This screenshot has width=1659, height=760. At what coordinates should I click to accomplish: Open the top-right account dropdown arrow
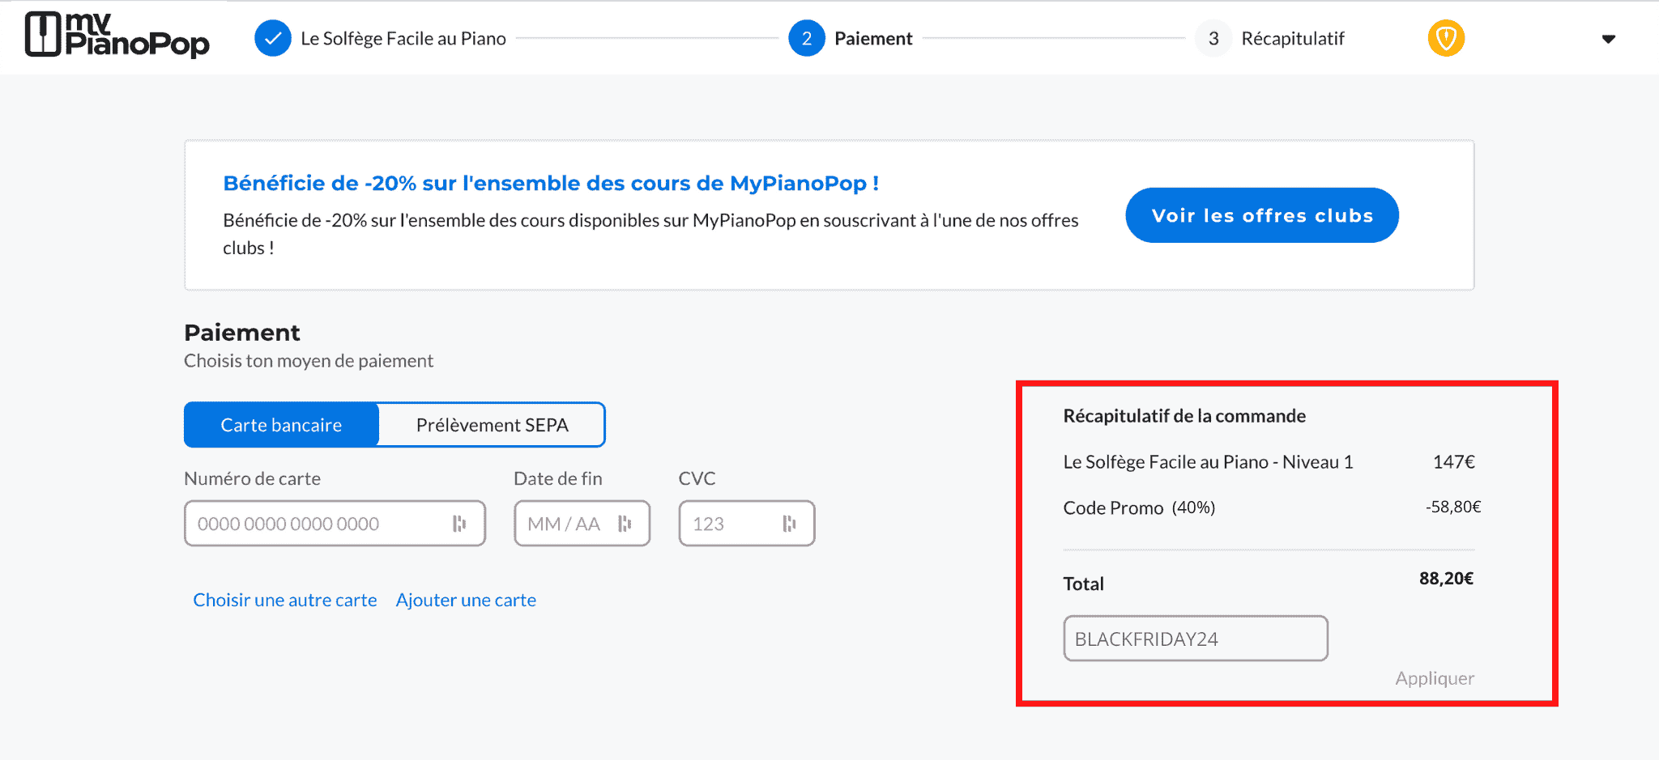tap(1609, 39)
